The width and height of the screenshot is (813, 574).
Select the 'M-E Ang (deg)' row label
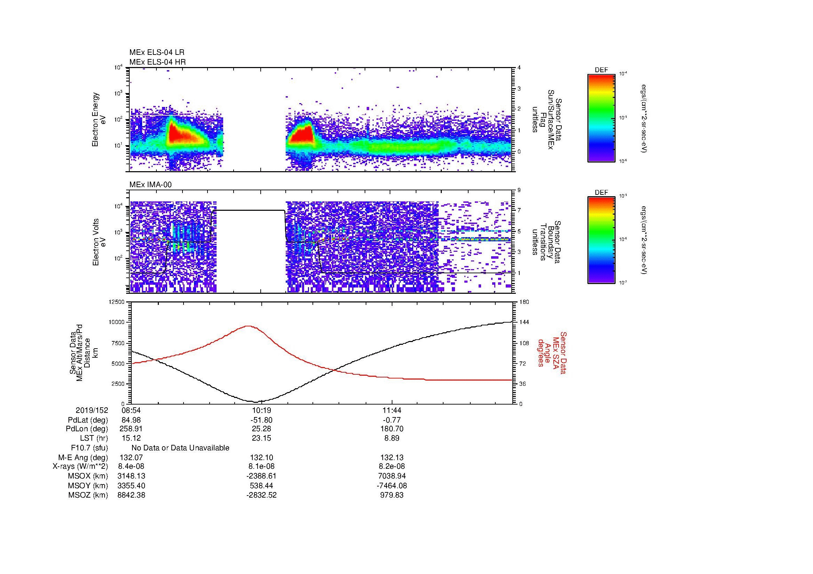click(x=83, y=458)
